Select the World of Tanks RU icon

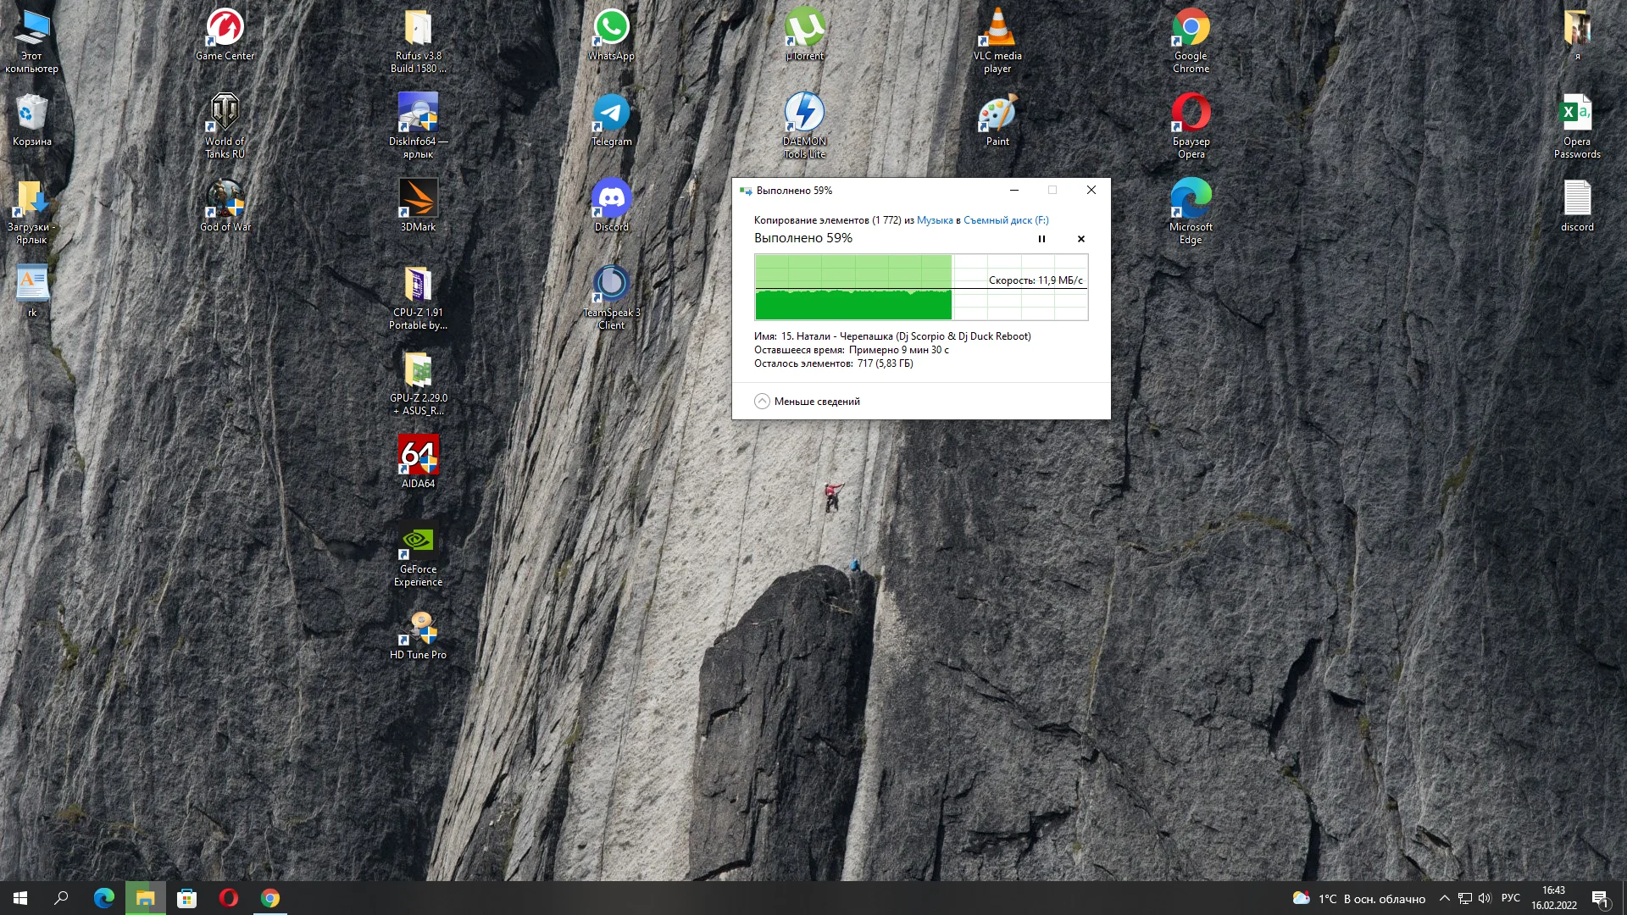[x=225, y=123]
